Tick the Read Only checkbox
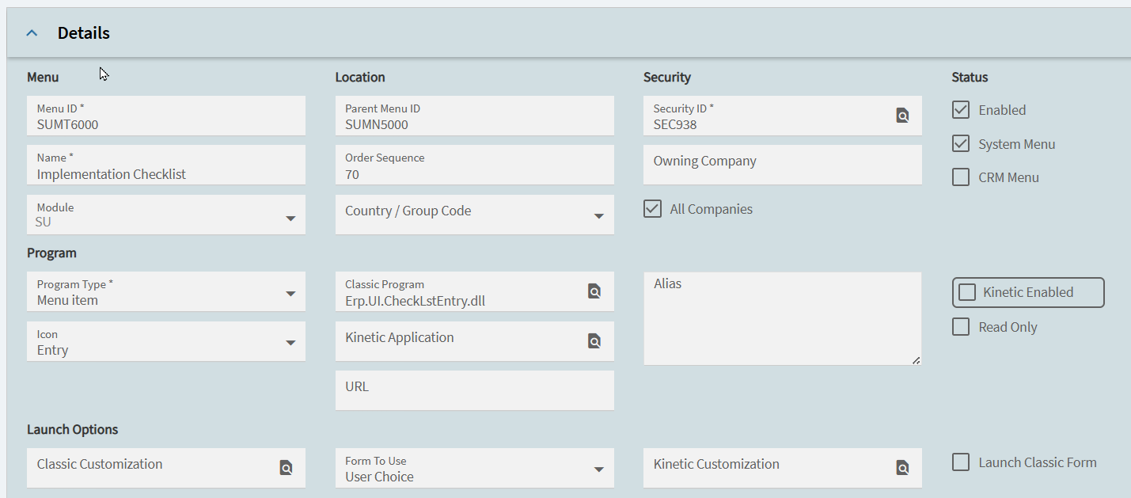Image resolution: width=1131 pixels, height=498 pixels. (x=961, y=327)
